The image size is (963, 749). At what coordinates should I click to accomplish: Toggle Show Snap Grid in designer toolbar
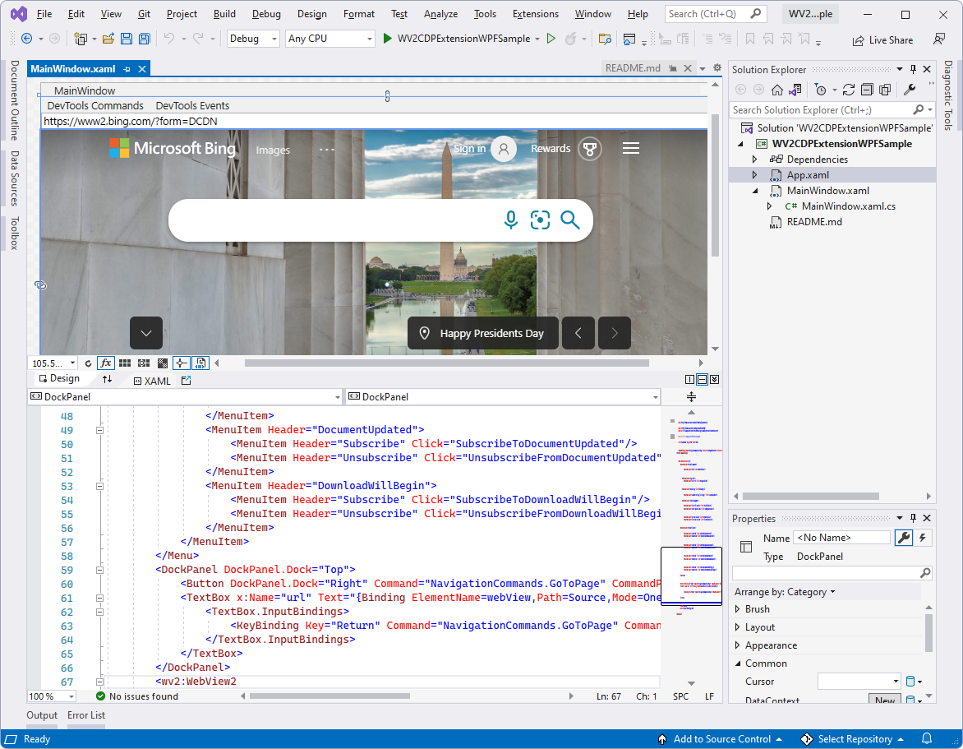tap(124, 363)
